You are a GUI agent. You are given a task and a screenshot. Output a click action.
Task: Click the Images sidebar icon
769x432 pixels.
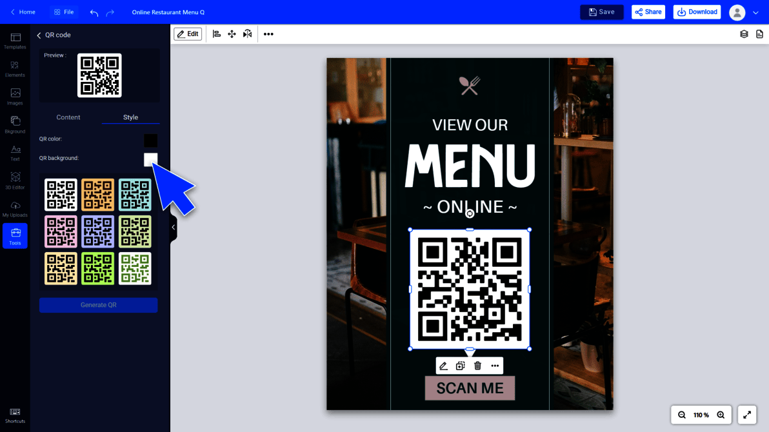pyautogui.click(x=15, y=95)
